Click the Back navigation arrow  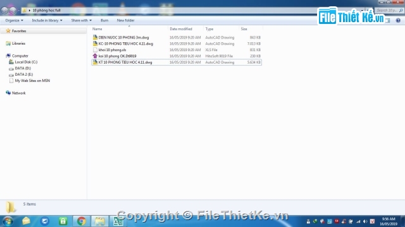(x=4, y=10)
